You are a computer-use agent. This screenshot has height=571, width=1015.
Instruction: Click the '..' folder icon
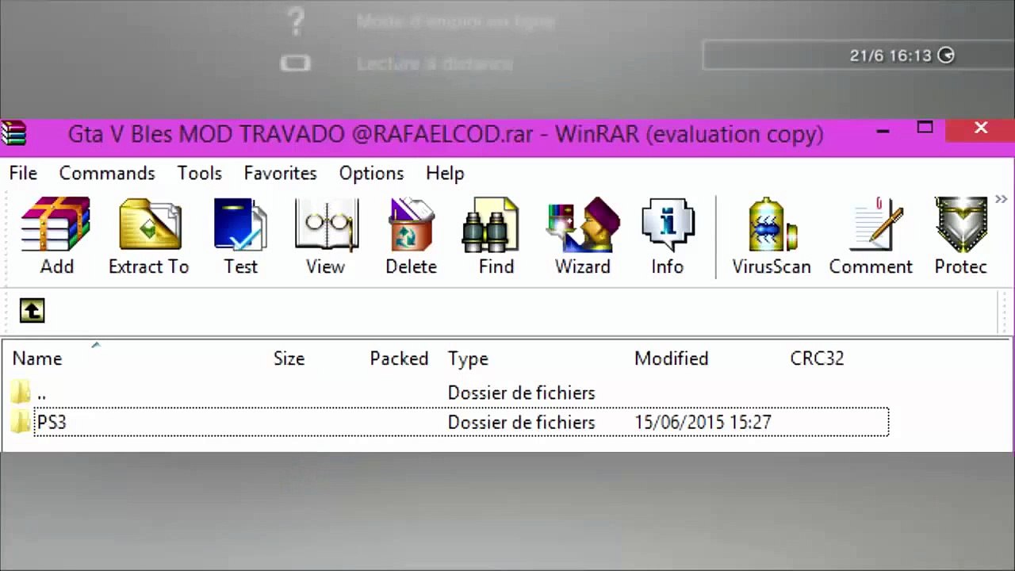pos(21,392)
